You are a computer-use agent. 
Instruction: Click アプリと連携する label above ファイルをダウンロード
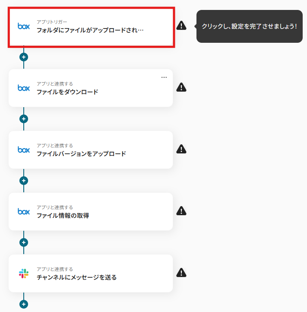pos(55,84)
